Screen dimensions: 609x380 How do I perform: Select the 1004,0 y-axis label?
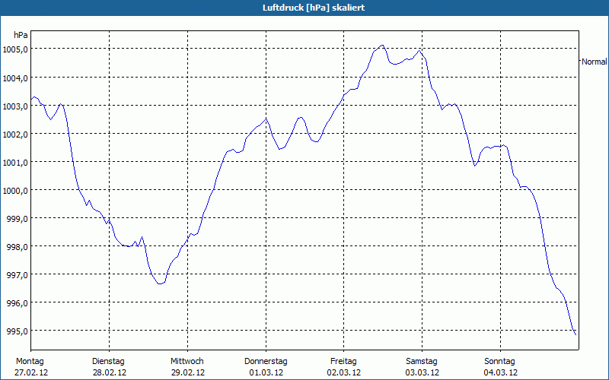coord(15,78)
